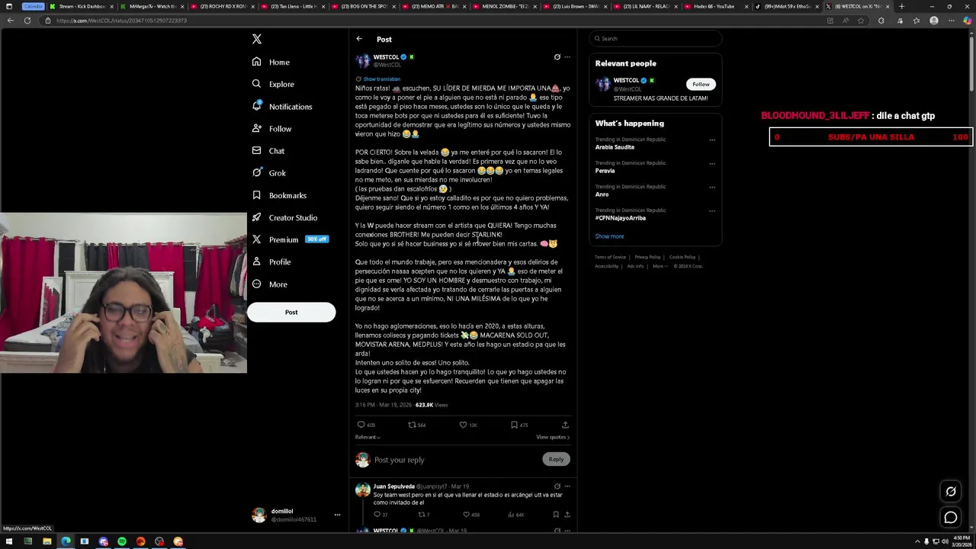Open View quotes link
The height and width of the screenshot is (549, 976).
pos(553,437)
